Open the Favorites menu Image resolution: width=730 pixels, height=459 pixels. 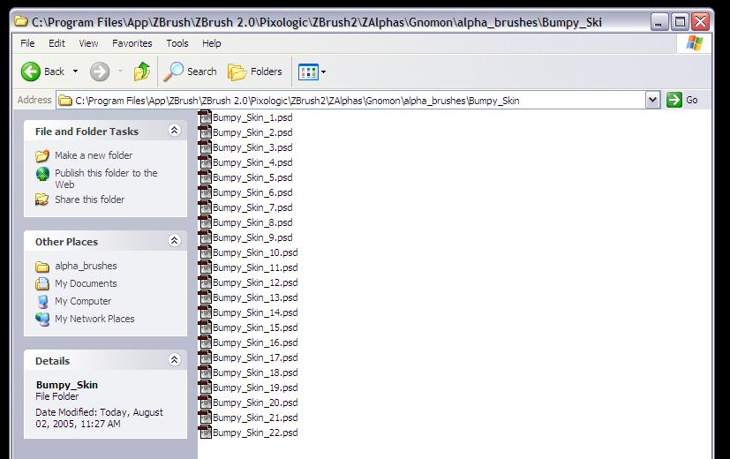tap(132, 43)
